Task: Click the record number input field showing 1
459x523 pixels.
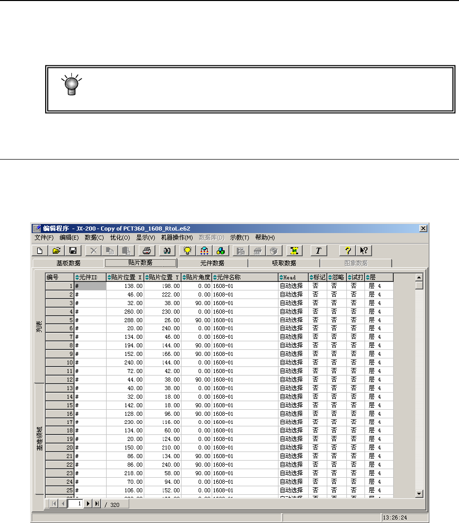Action: point(75,504)
